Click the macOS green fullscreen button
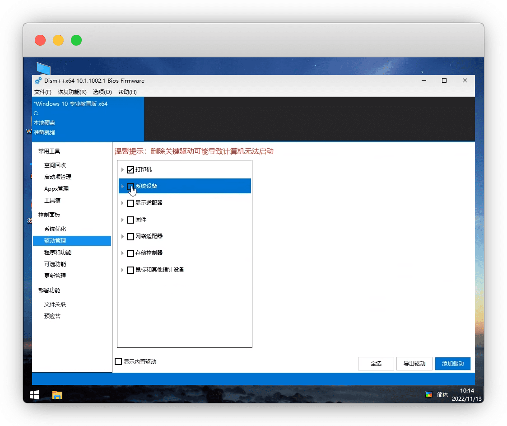 (x=76, y=40)
